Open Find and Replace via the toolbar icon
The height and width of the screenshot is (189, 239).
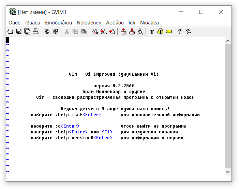pyautogui.click(x=95, y=32)
